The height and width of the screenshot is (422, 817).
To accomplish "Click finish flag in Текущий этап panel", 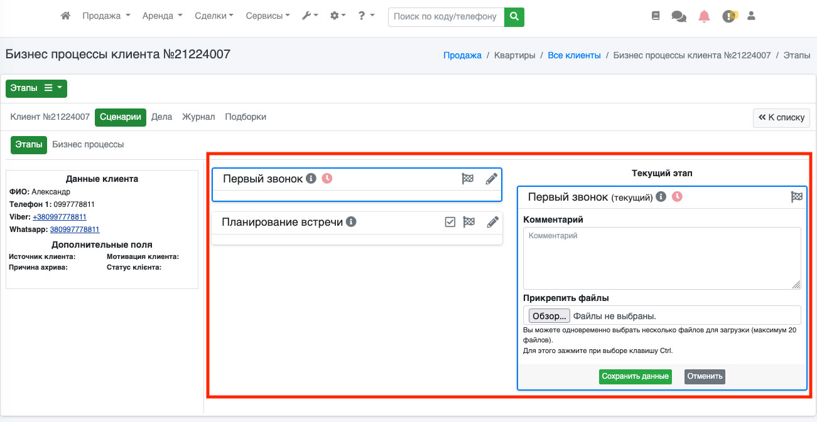I will click(796, 197).
